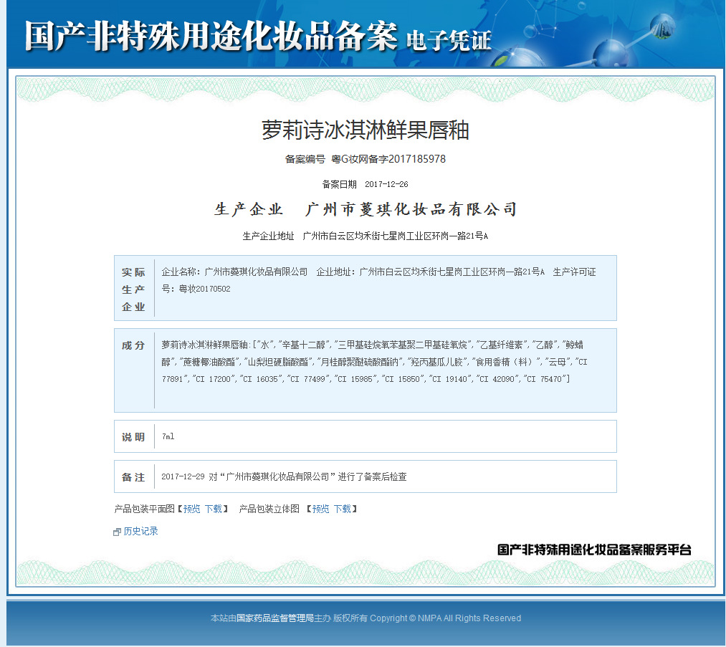The image size is (726, 647).
Task: Click production license number 粤妆20170502
Action: pyautogui.click(x=205, y=289)
